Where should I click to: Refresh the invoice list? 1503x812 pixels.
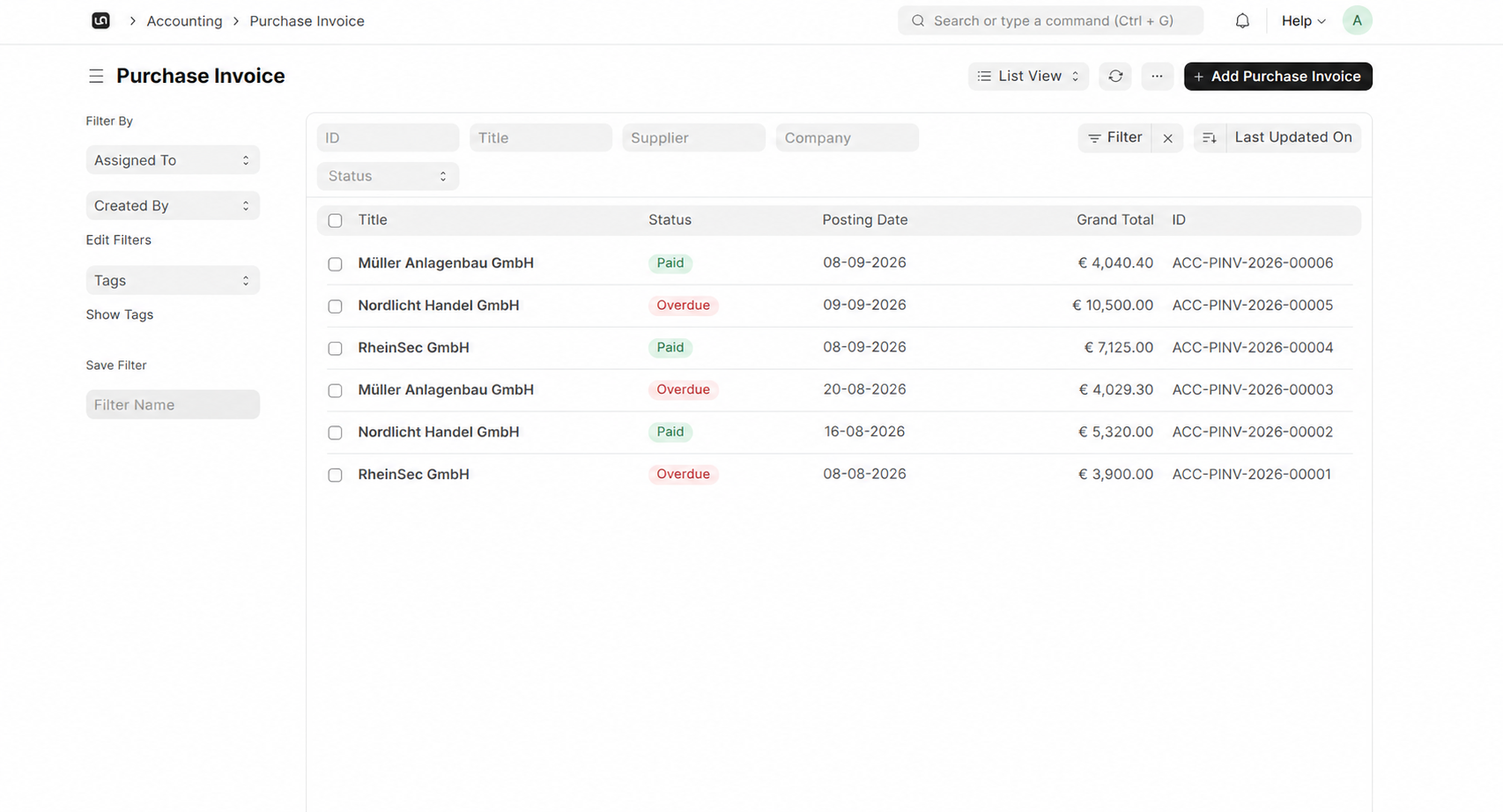pos(1115,77)
